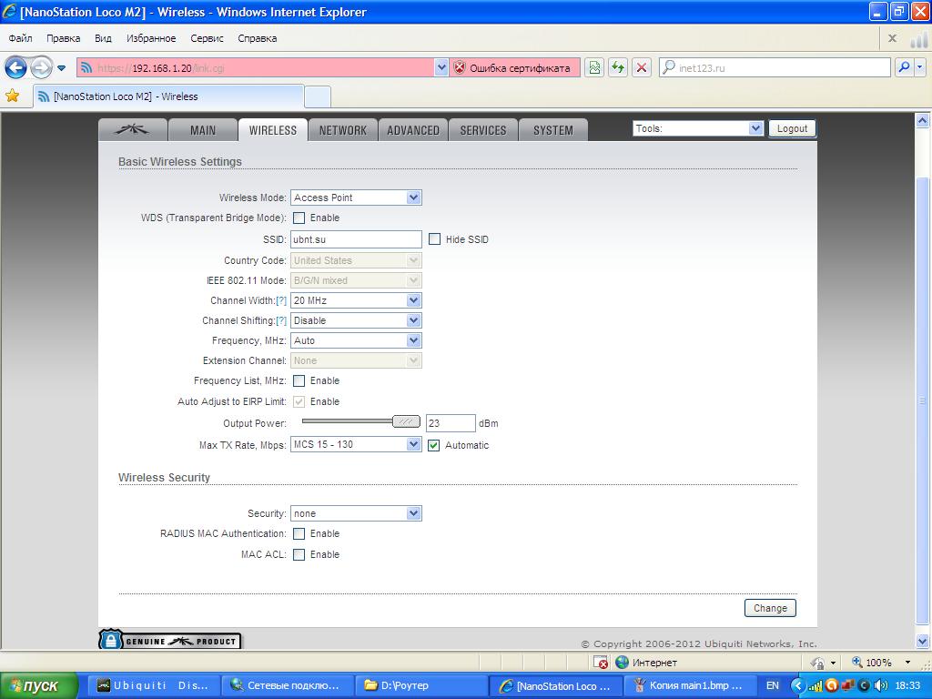This screenshot has height=699, width=932.
Task: Click the SSID text field
Action: tap(356, 239)
